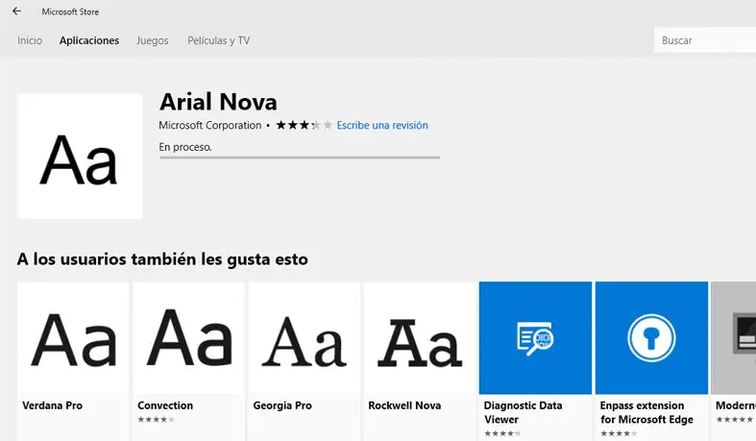Switch to the Aplicaciones tab

pyautogui.click(x=89, y=40)
